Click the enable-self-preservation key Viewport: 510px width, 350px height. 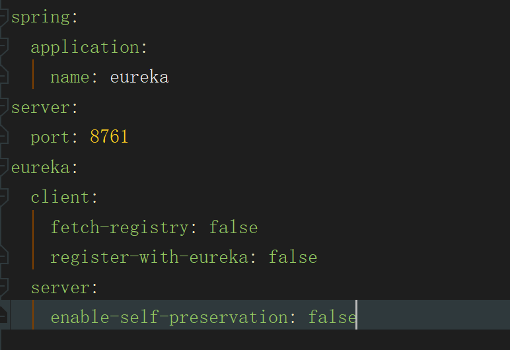point(168,318)
